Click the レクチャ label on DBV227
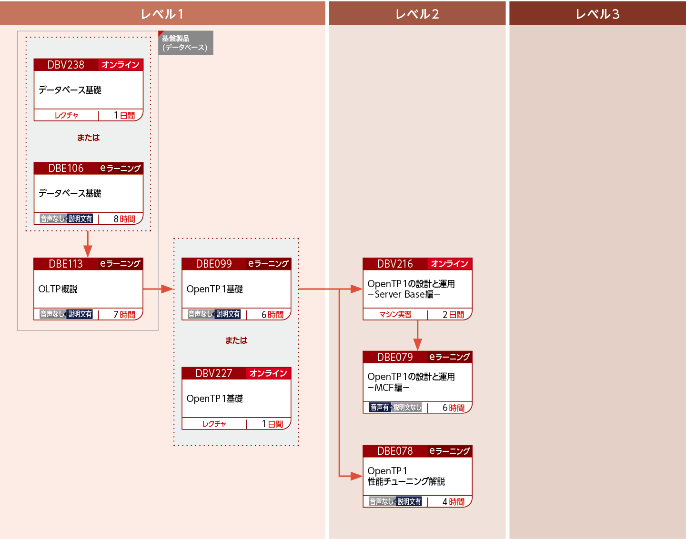 point(214,424)
